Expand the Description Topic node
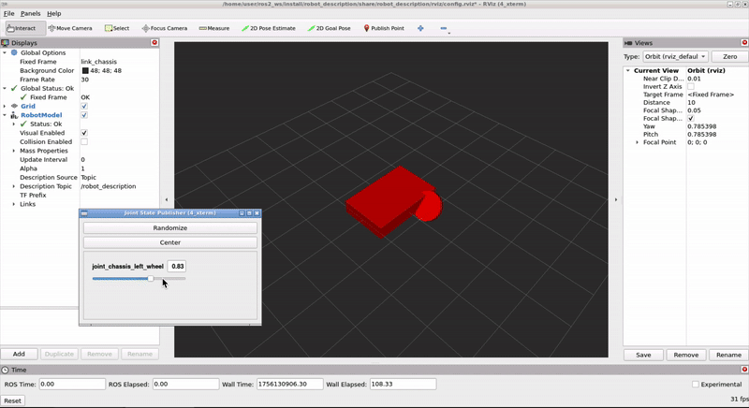The height and width of the screenshot is (408, 749). coord(14,186)
